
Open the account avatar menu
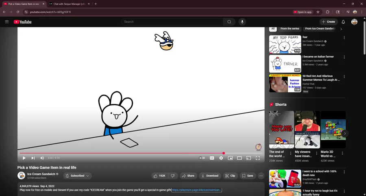coord(354,22)
